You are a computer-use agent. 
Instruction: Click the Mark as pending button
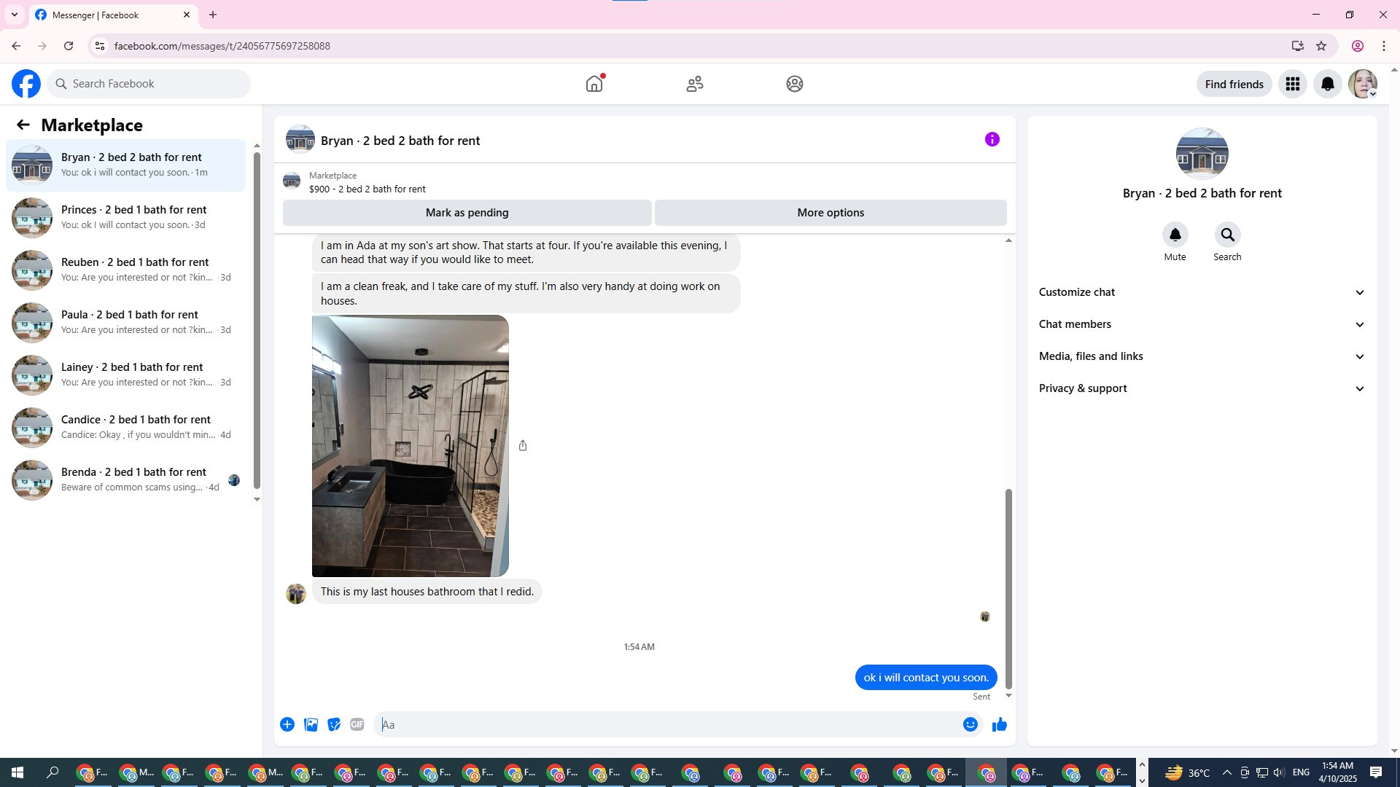pyautogui.click(x=467, y=213)
